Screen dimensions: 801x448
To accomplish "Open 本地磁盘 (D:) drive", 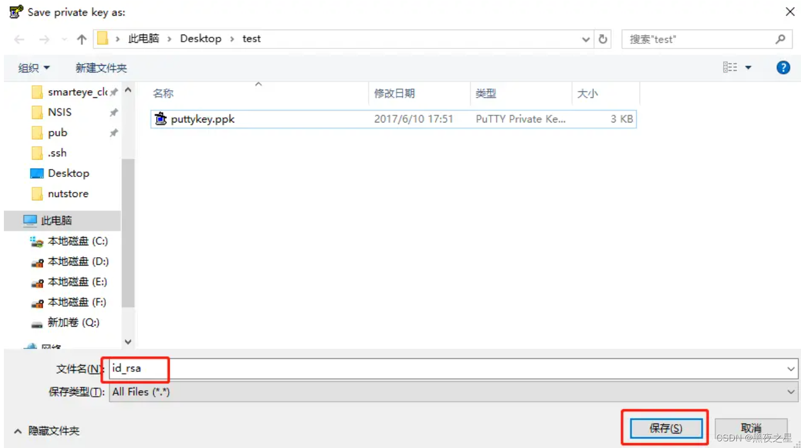I will pos(70,262).
